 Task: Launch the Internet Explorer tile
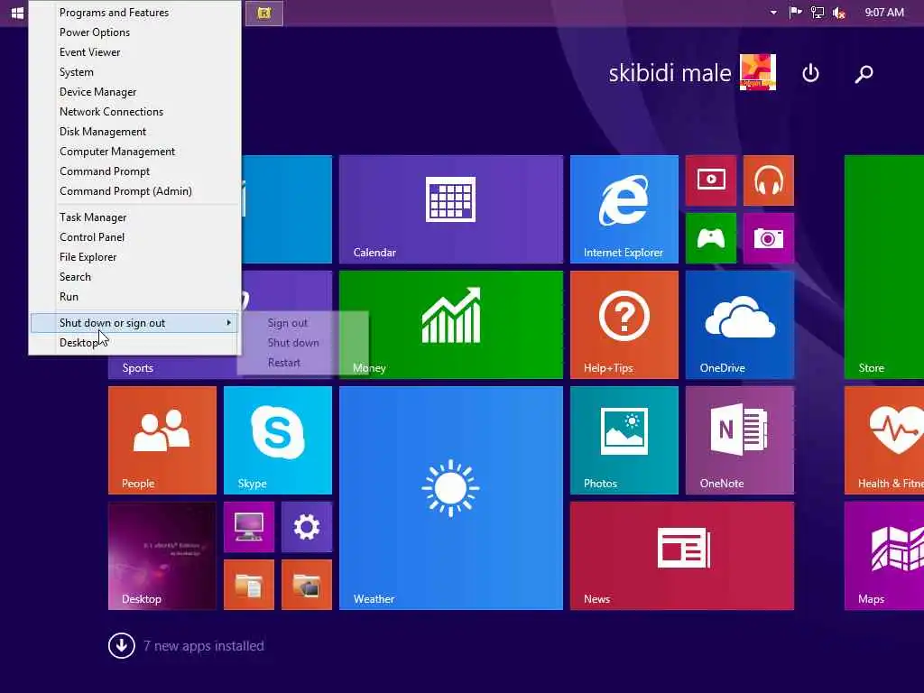click(x=624, y=209)
